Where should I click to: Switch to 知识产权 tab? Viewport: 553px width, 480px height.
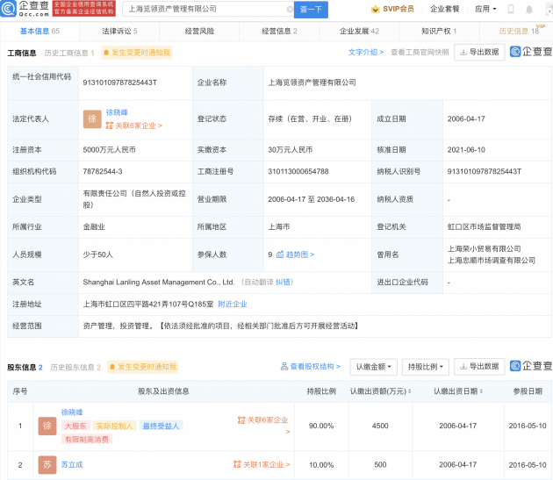tap(439, 31)
